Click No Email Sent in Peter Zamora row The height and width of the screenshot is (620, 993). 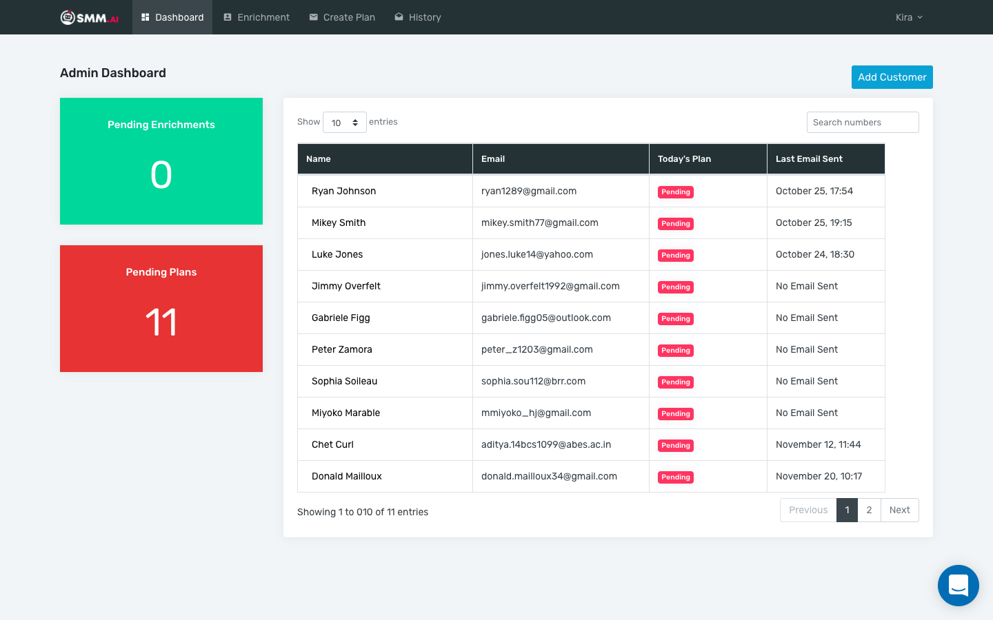807,349
